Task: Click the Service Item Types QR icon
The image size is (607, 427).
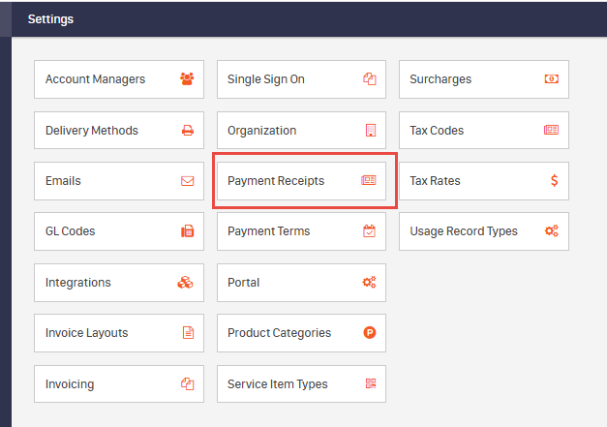Action: 371,383
